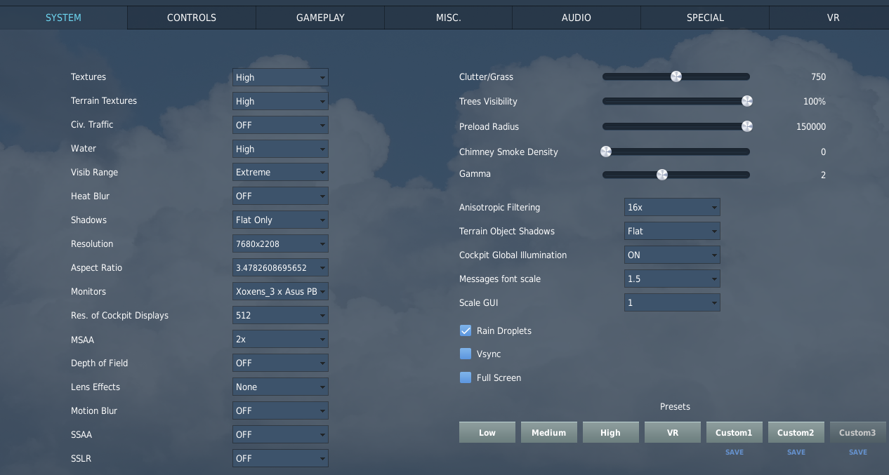Expand the Anisotropic Filtering dropdown

(x=672, y=208)
